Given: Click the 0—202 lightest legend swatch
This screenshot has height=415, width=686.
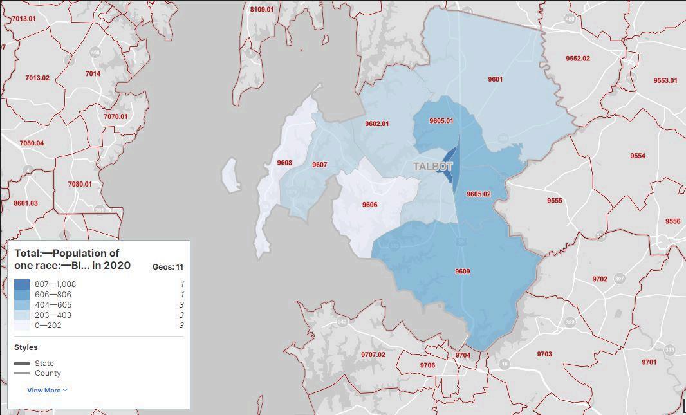Looking at the screenshot, I should point(22,326).
